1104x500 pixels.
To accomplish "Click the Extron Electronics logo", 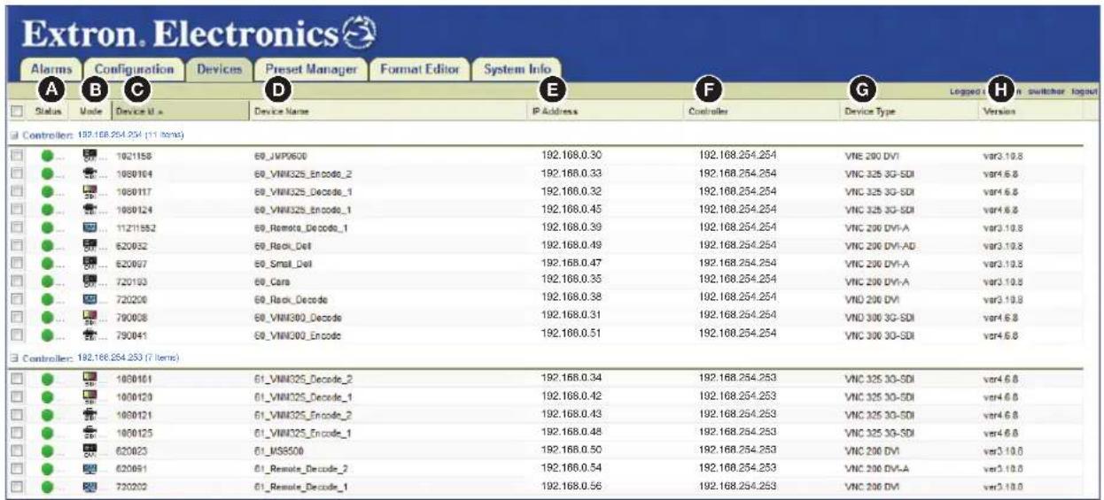I will 200,34.
